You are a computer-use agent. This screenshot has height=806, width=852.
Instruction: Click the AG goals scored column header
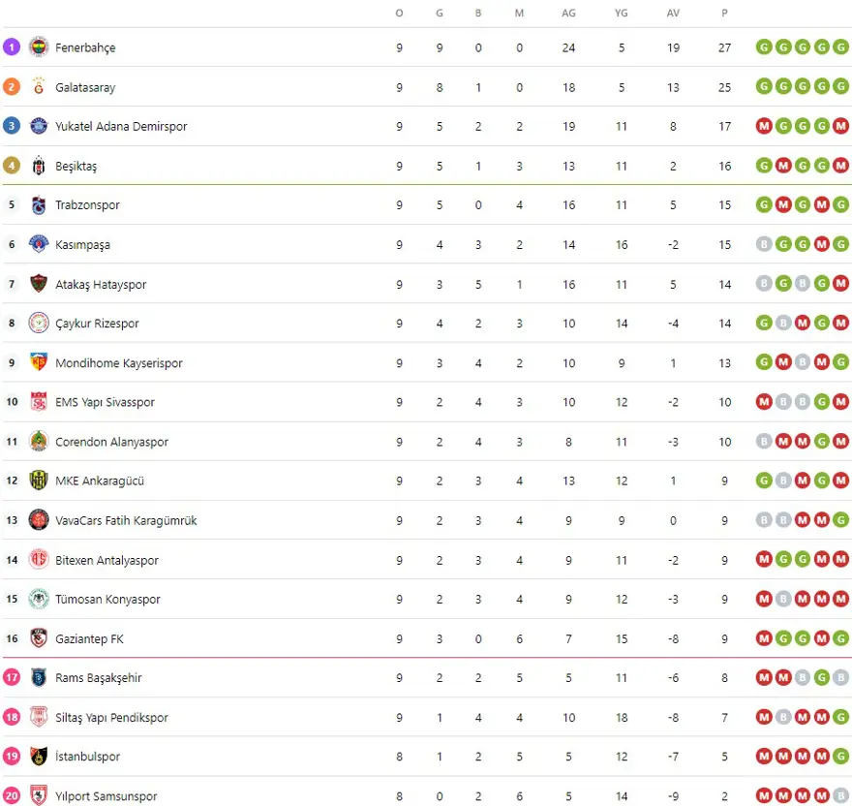point(568,13)
